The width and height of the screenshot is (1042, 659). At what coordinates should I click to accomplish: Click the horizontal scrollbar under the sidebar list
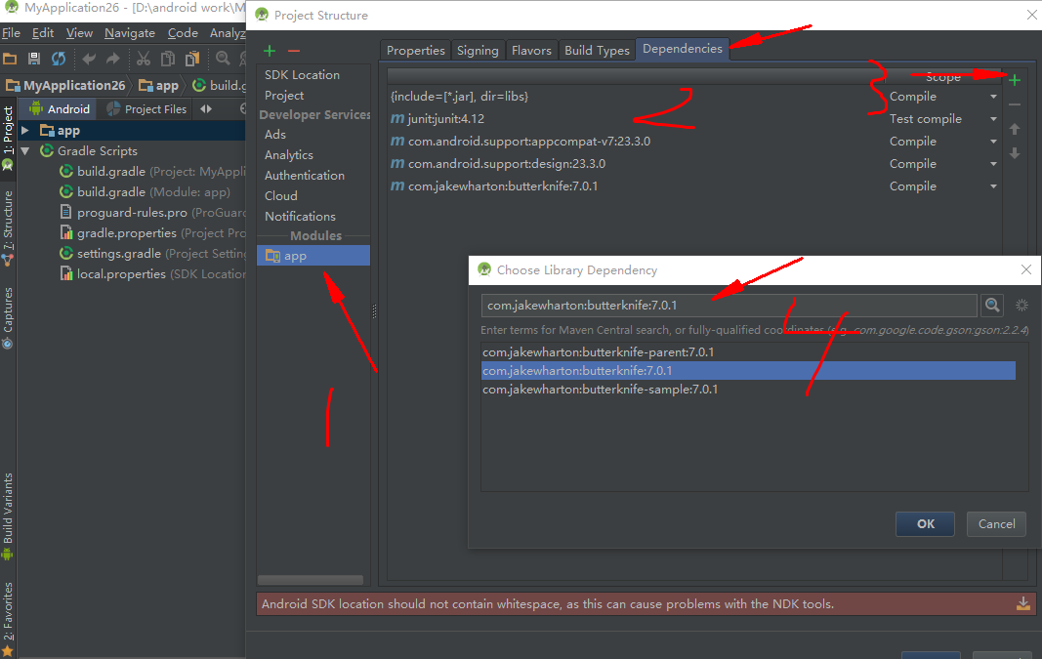coord(311,580)
